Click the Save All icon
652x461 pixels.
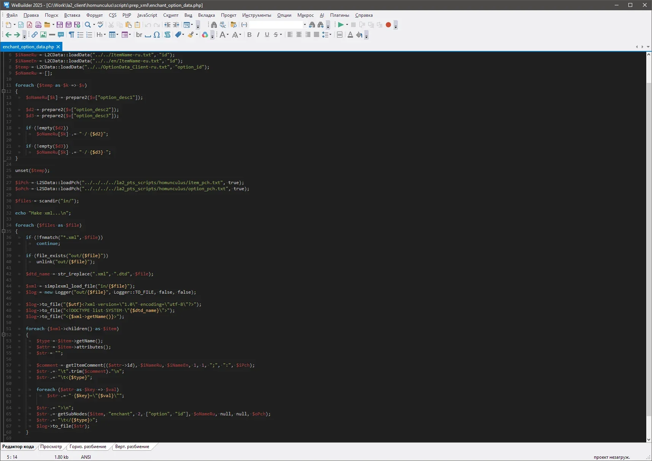[x=68, y=25]
